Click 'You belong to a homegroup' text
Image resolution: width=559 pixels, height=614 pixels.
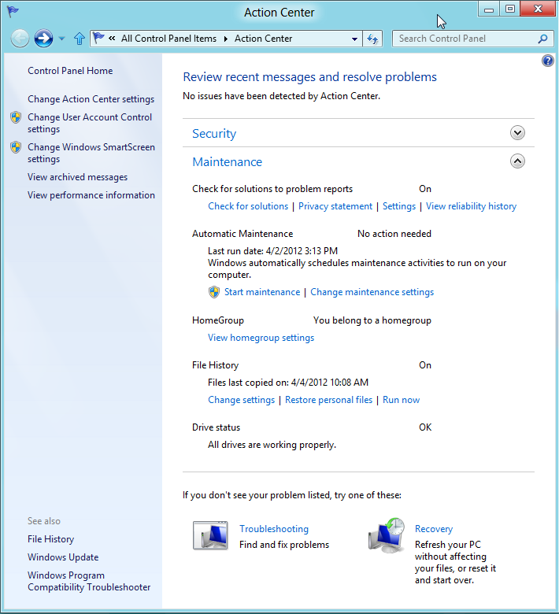click(372, 320)
